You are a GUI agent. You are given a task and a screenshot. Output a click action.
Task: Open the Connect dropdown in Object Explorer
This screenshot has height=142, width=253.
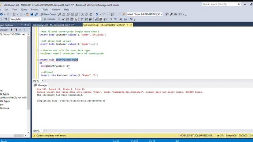click(x=4, y=30)
